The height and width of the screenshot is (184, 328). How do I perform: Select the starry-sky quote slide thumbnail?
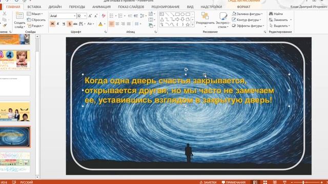(15, 137)
